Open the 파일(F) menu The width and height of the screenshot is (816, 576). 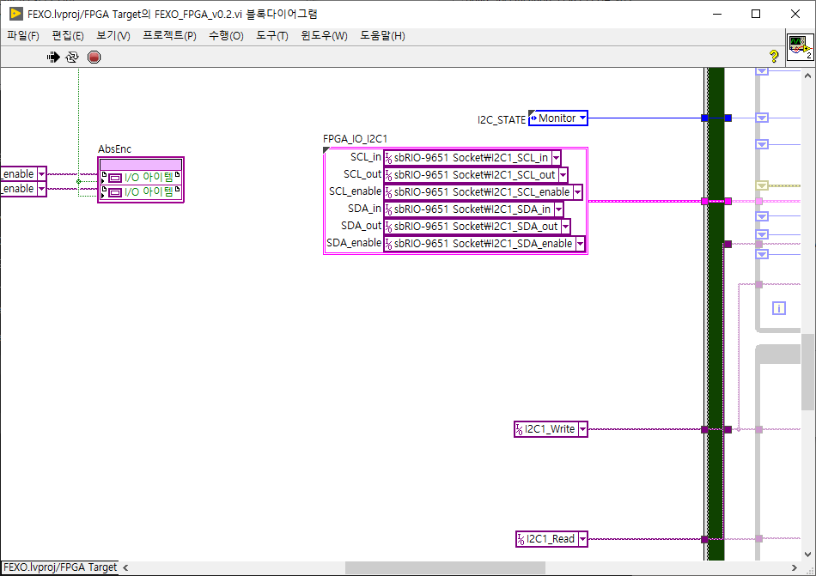[x=23, y=36]
